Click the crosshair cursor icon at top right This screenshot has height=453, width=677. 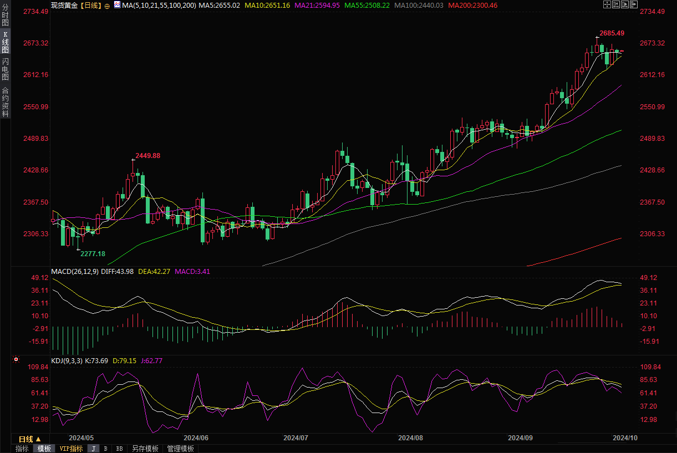[607, 4]
